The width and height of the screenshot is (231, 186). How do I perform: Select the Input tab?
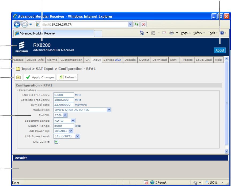tap(97, 60)
